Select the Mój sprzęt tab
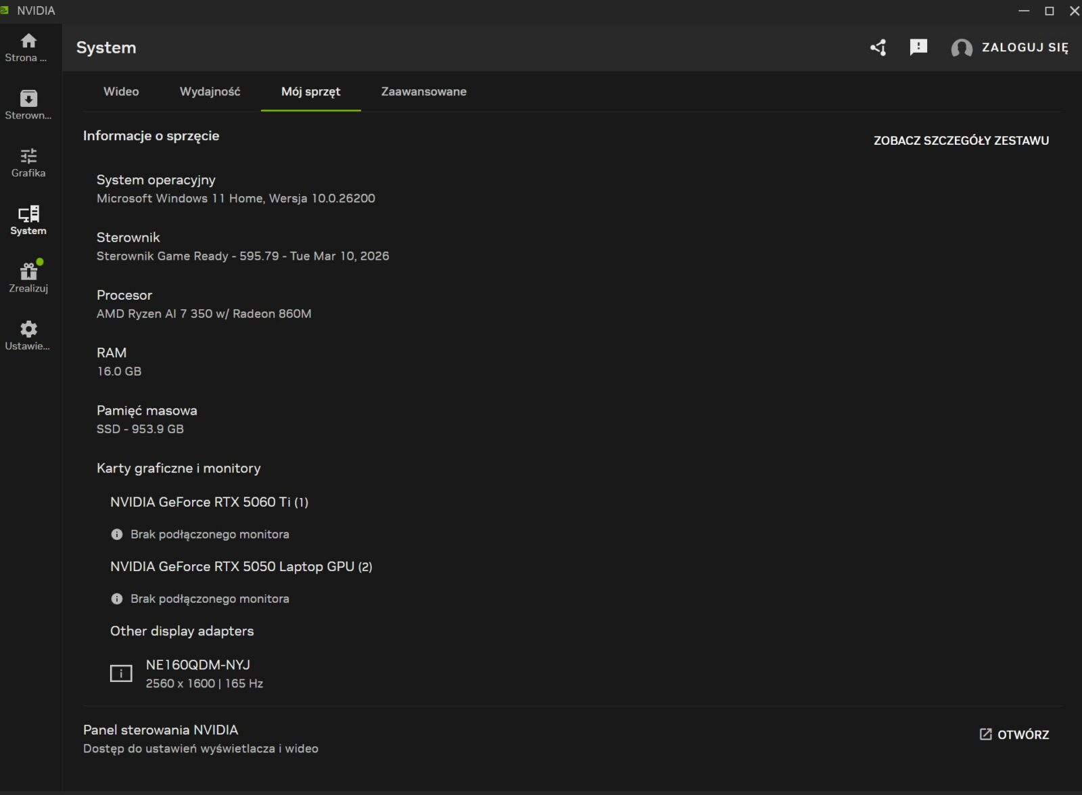The width and height of the screenshot is (1082, 795). click(310, 91)
